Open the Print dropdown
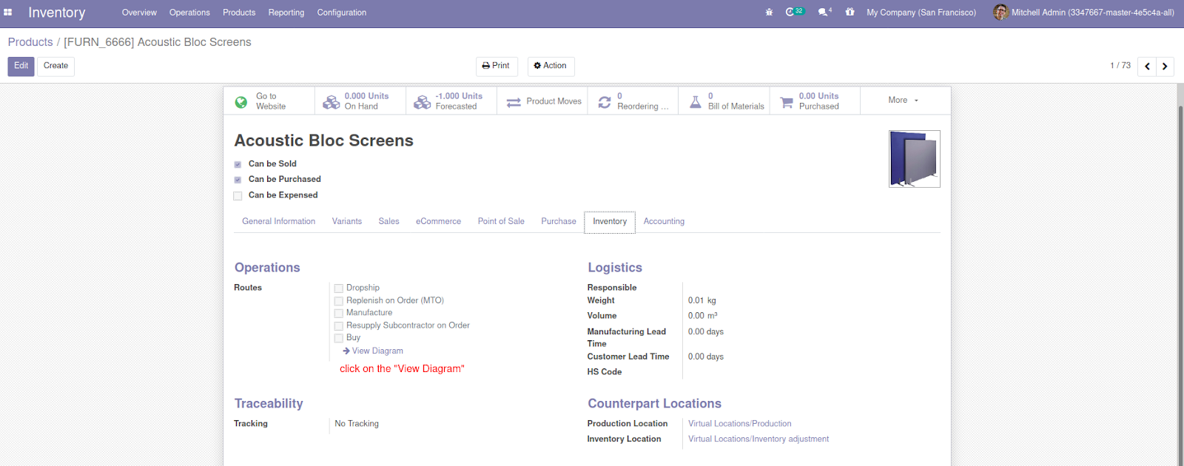The width and height of the screenshot is (1184, 466). (497, 66)
